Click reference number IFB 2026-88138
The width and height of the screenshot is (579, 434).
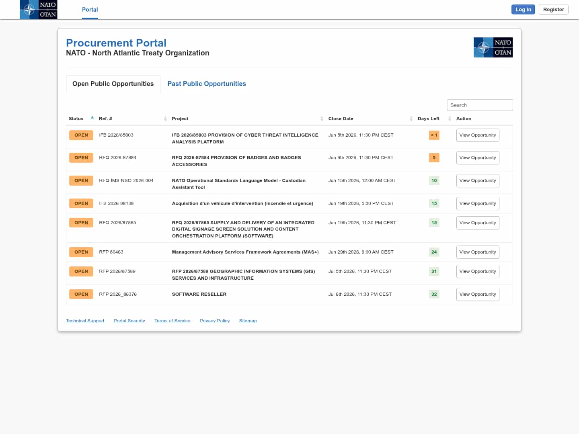(x=116, y=203)
